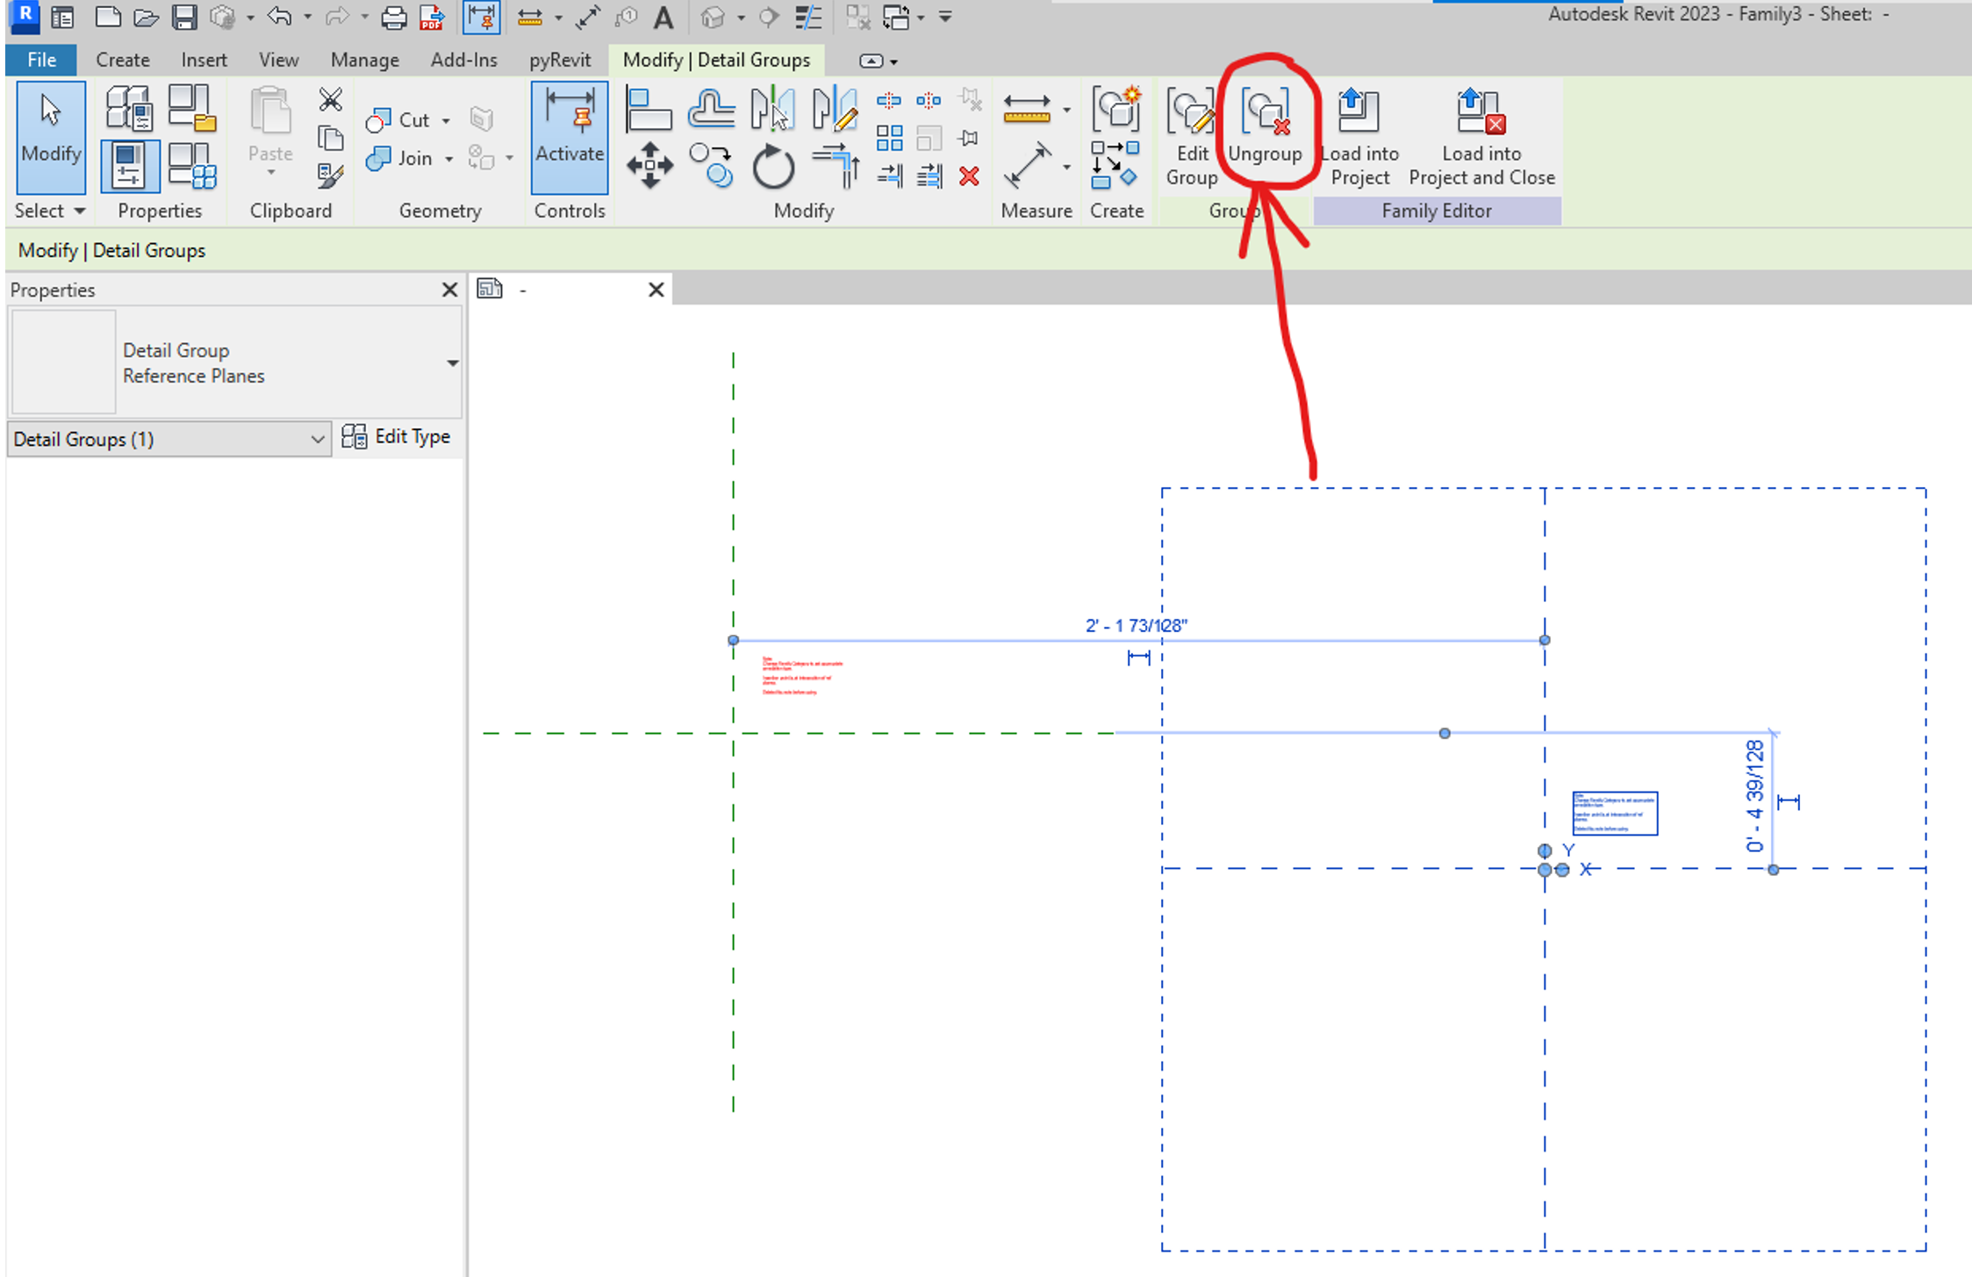Open Family Category and Parameters icon
Image resolution: width=1972 pixels, height=1277 pixels.
click(192, 109)
